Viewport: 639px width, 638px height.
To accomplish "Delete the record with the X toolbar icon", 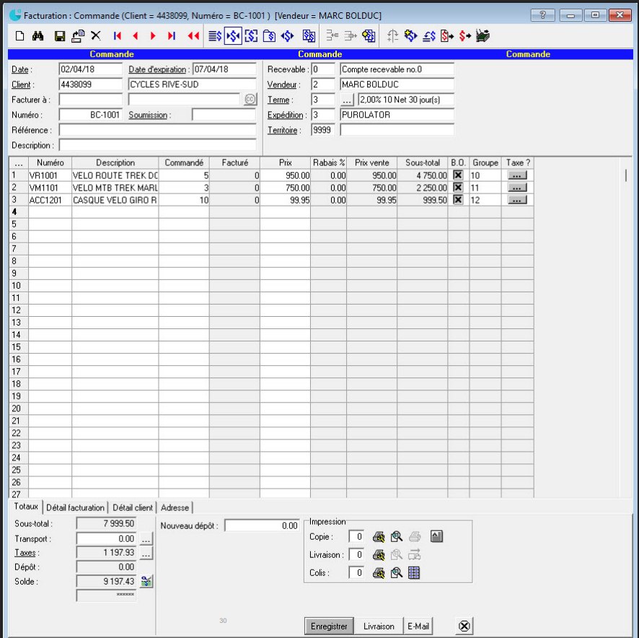I will pyautogui.click(x=96, y=36).
